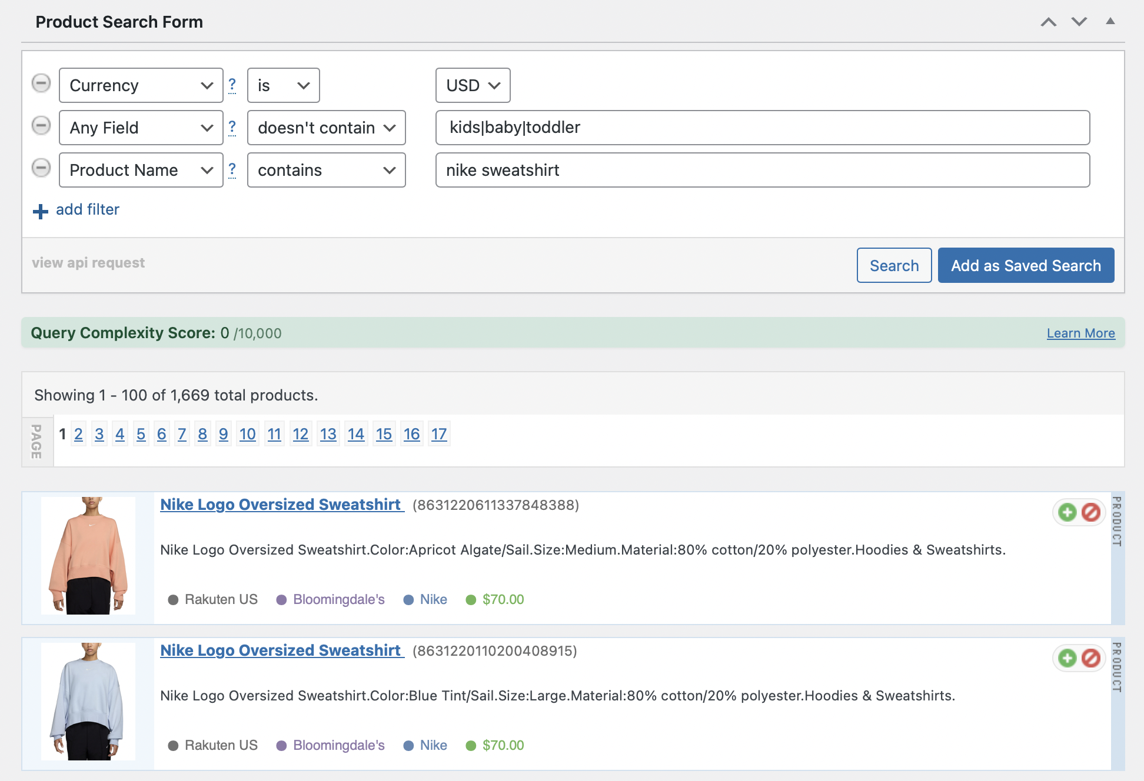Click product ID 8631220611337848388
Image resolution: width=1144 pixels, height=781 pixels.
pos(496,505)
